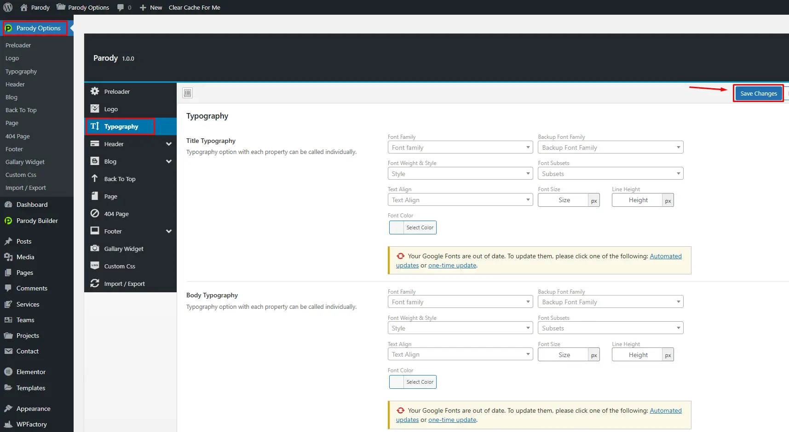Open Typography submenu item in admin sidebar
789x432 pixels.
pyautogui.click(x=21, y=71)
